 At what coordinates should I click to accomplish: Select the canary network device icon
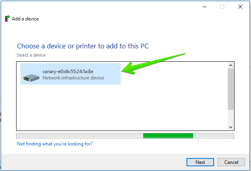pyautogui.click(x=31, y=78)
